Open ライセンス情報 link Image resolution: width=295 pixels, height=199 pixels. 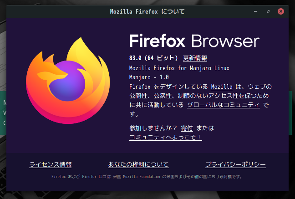tap(51, 164)
